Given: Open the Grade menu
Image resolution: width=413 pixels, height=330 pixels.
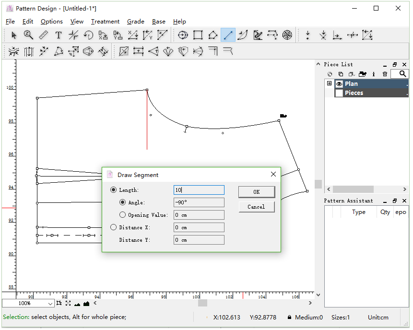Looking at the screenshot, I should pos(135,22).
